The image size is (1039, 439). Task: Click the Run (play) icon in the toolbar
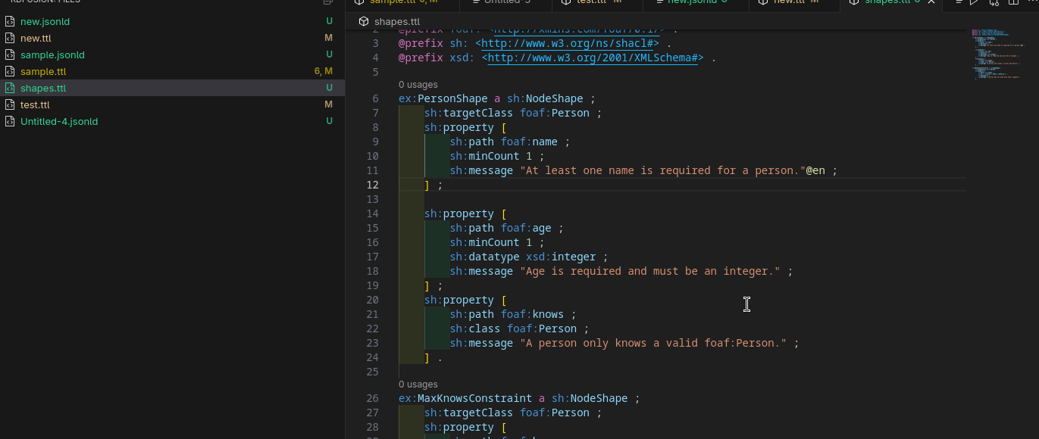pos(974,2)
